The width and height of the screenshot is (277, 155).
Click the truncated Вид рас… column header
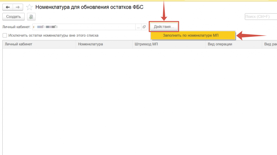(x=269, y=44)
